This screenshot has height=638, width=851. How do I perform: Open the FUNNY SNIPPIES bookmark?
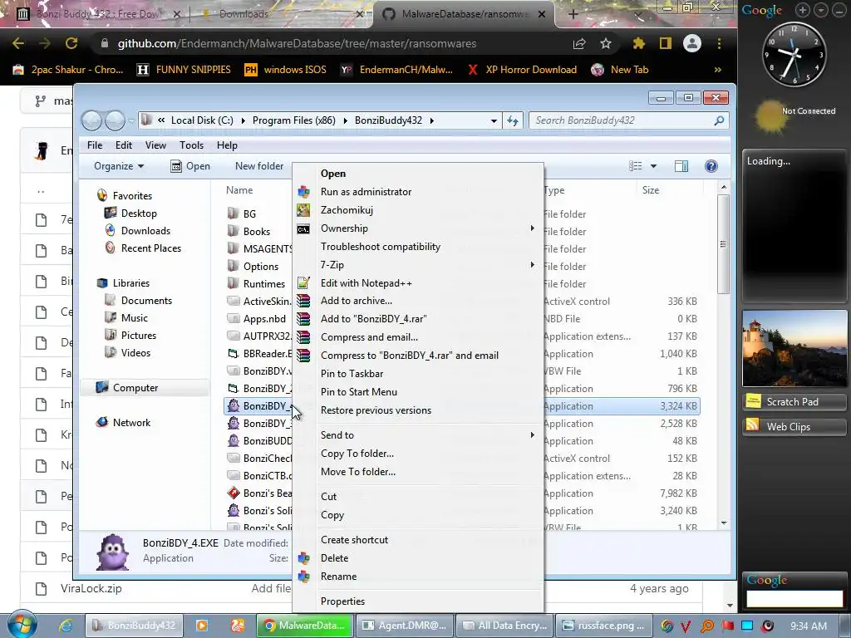[184, 70]
